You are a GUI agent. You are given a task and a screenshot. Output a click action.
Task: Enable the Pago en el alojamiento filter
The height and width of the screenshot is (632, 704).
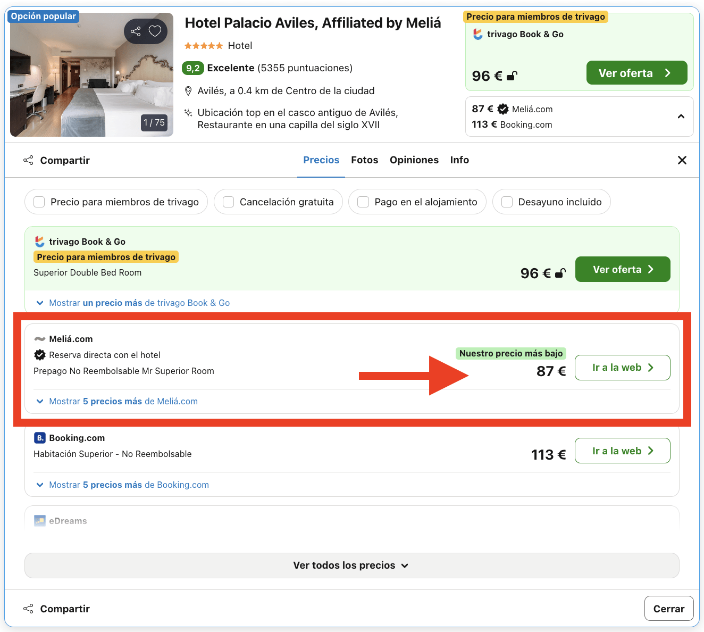tap(363, 202)
